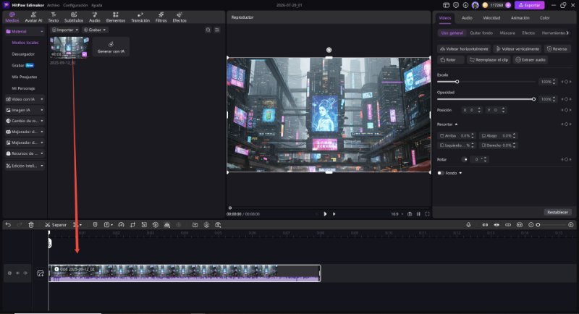This screenshot has width=579, height=314.
Task: Open the user profile avatar
Action: tap(476, 5)
